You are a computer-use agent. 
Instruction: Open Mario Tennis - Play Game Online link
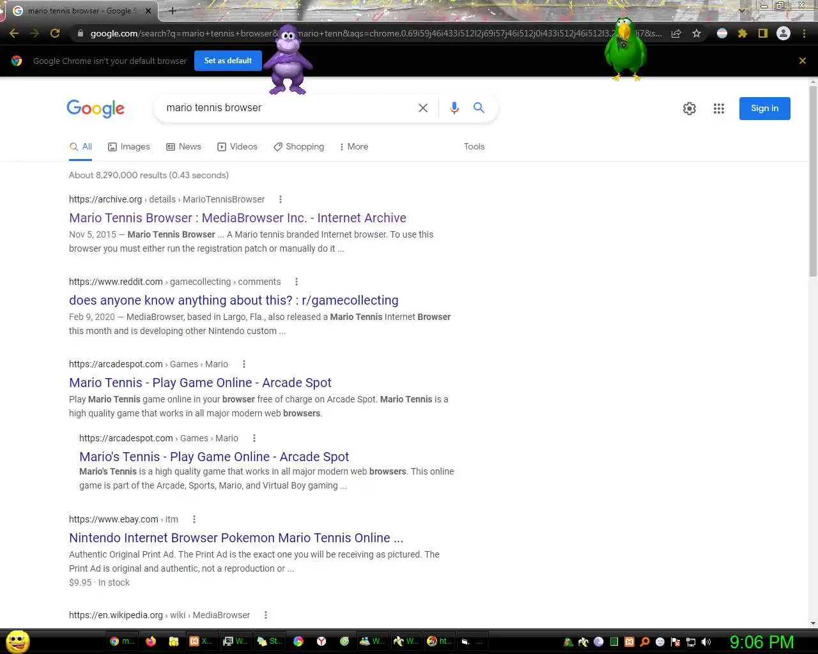click(x=200, y=383)
